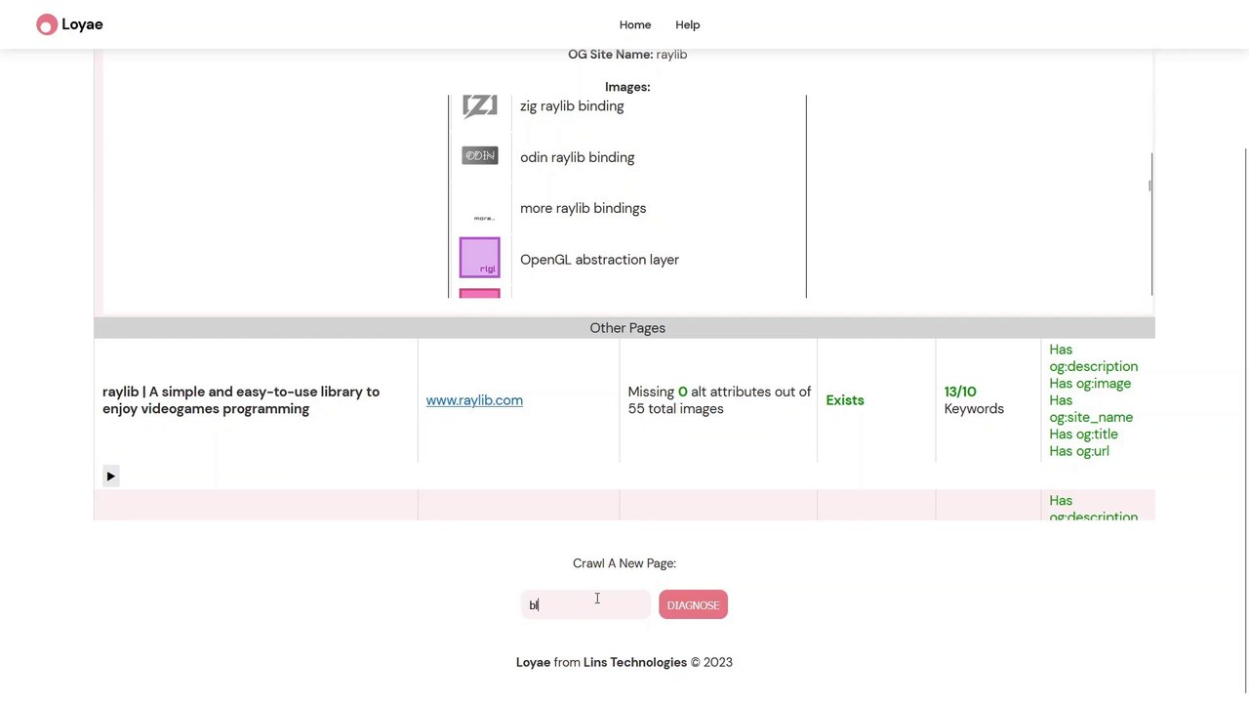Open the Help menu link
1249x703 pixels.
pos(688,24)
